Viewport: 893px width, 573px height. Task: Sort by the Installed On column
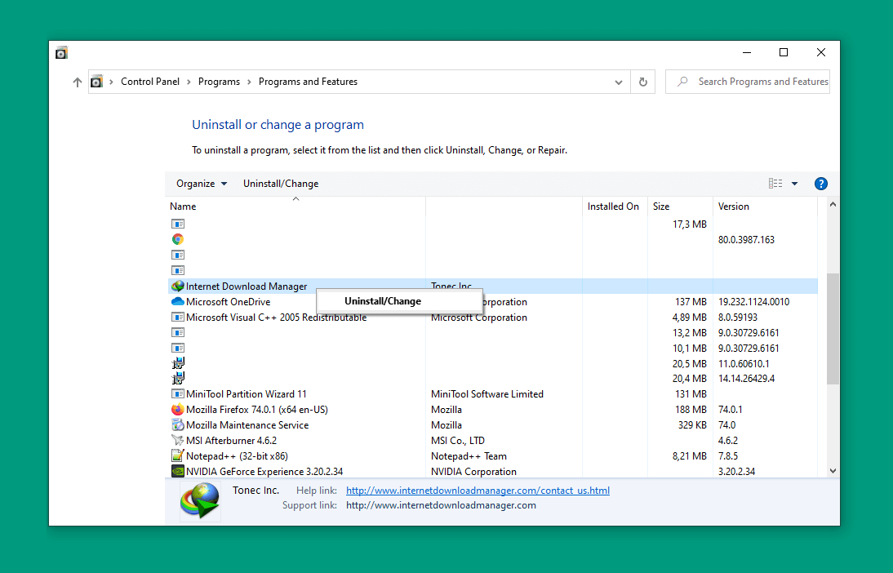point(615,207)
